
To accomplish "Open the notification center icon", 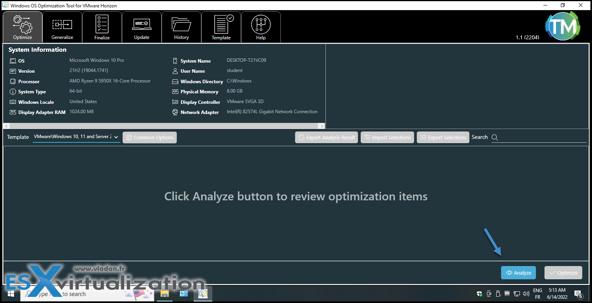I will coord(578,294).
